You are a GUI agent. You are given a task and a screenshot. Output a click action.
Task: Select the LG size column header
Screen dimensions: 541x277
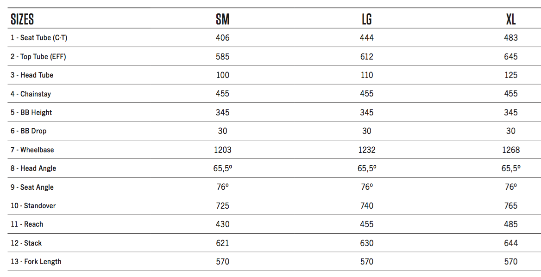[366, 19]
